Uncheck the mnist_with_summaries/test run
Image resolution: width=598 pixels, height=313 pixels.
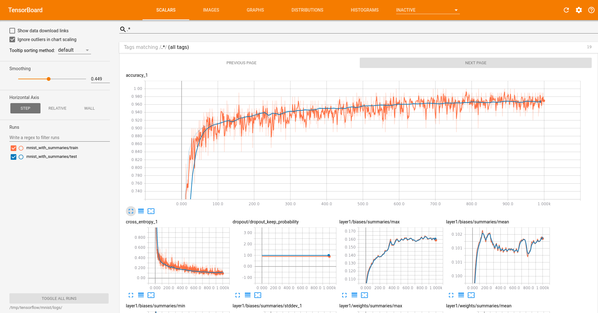13,157
